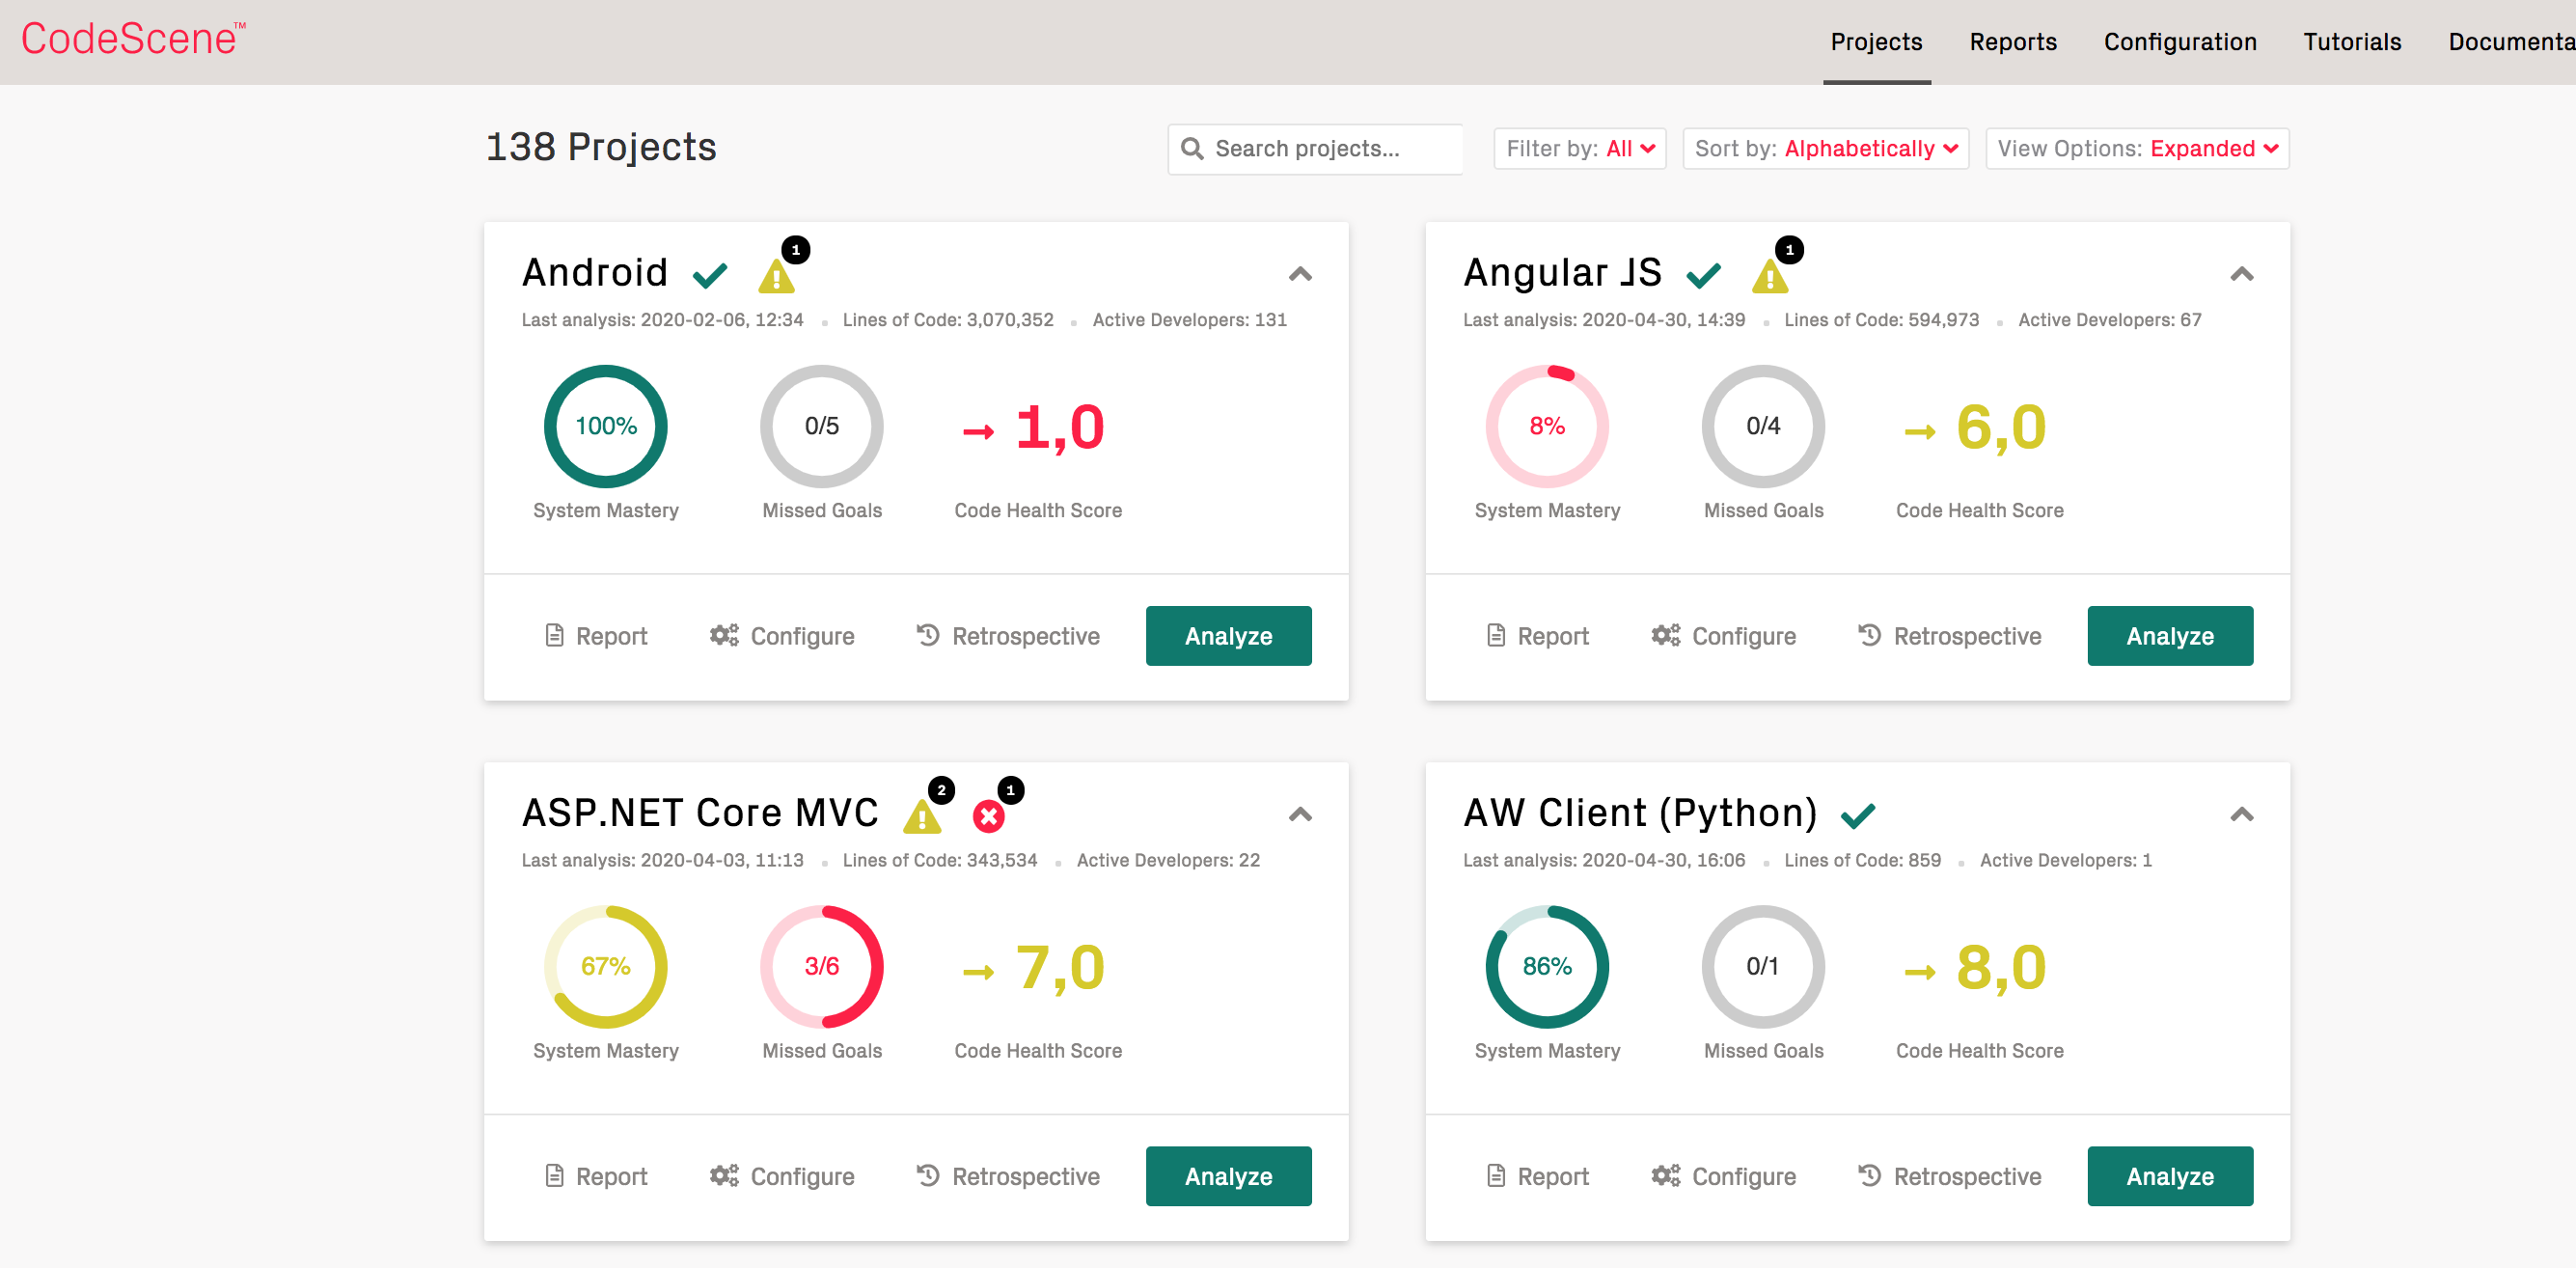Open Android Retrospective

(x=1008, y=636)
